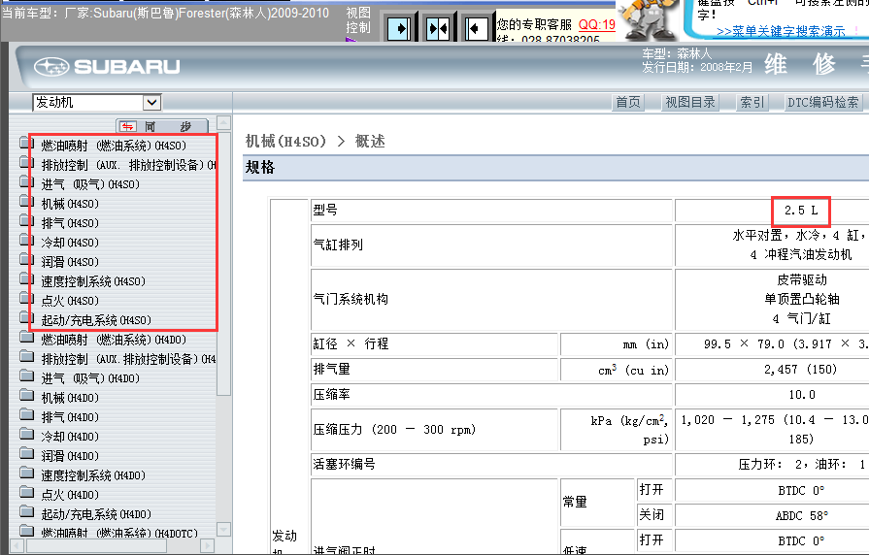
Task: Open 排放控制 (AUX. 排放控制设备)(H4SO)
Action: click(128, 165)
